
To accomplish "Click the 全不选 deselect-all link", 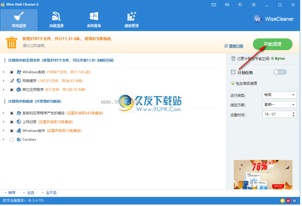I will click(51, 193).
